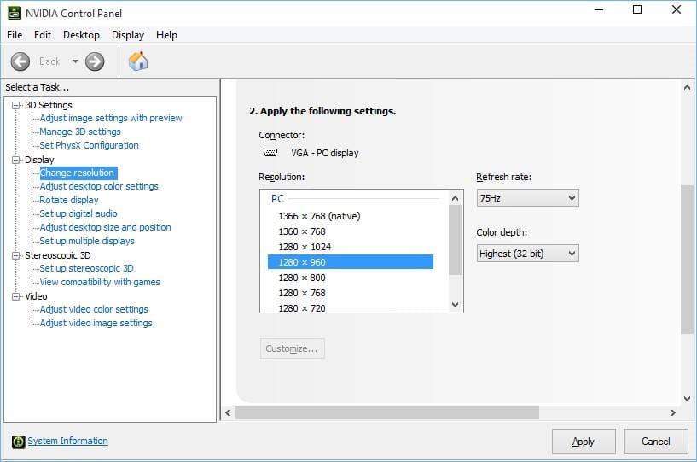697x462 pixels.
Task: Select Adjust desktop size and position
Action: click(x=105, y=227)
